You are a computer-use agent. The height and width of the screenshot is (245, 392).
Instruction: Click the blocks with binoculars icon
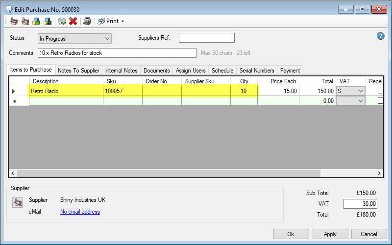pyautogui.click(x=48, y=21)
